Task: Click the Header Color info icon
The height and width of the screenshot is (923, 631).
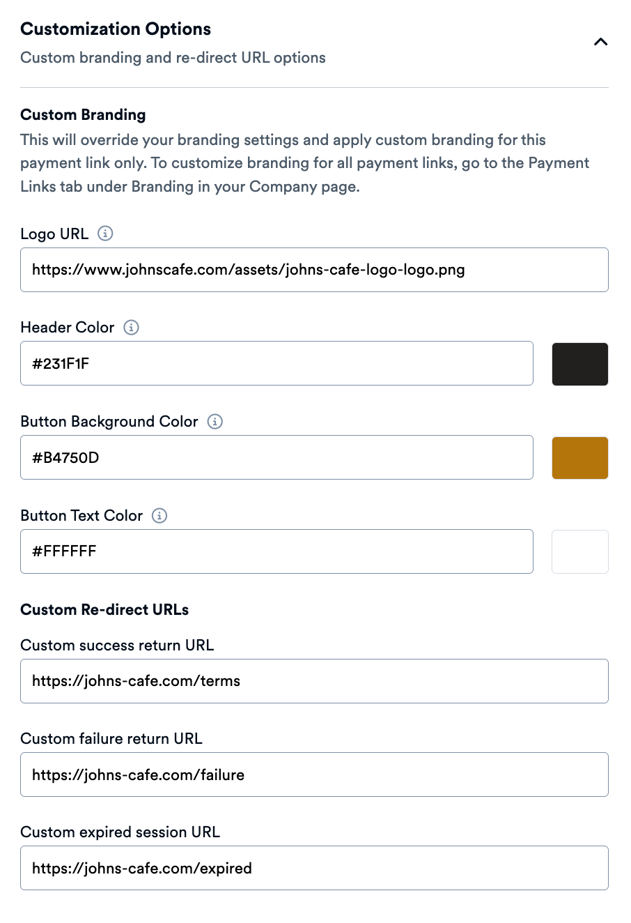Action: point(131,327)
